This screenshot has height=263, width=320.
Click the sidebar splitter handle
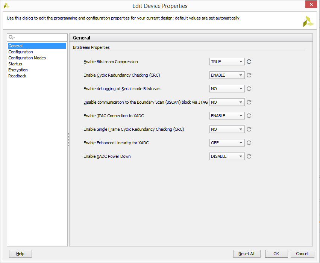tap(68, 139)
